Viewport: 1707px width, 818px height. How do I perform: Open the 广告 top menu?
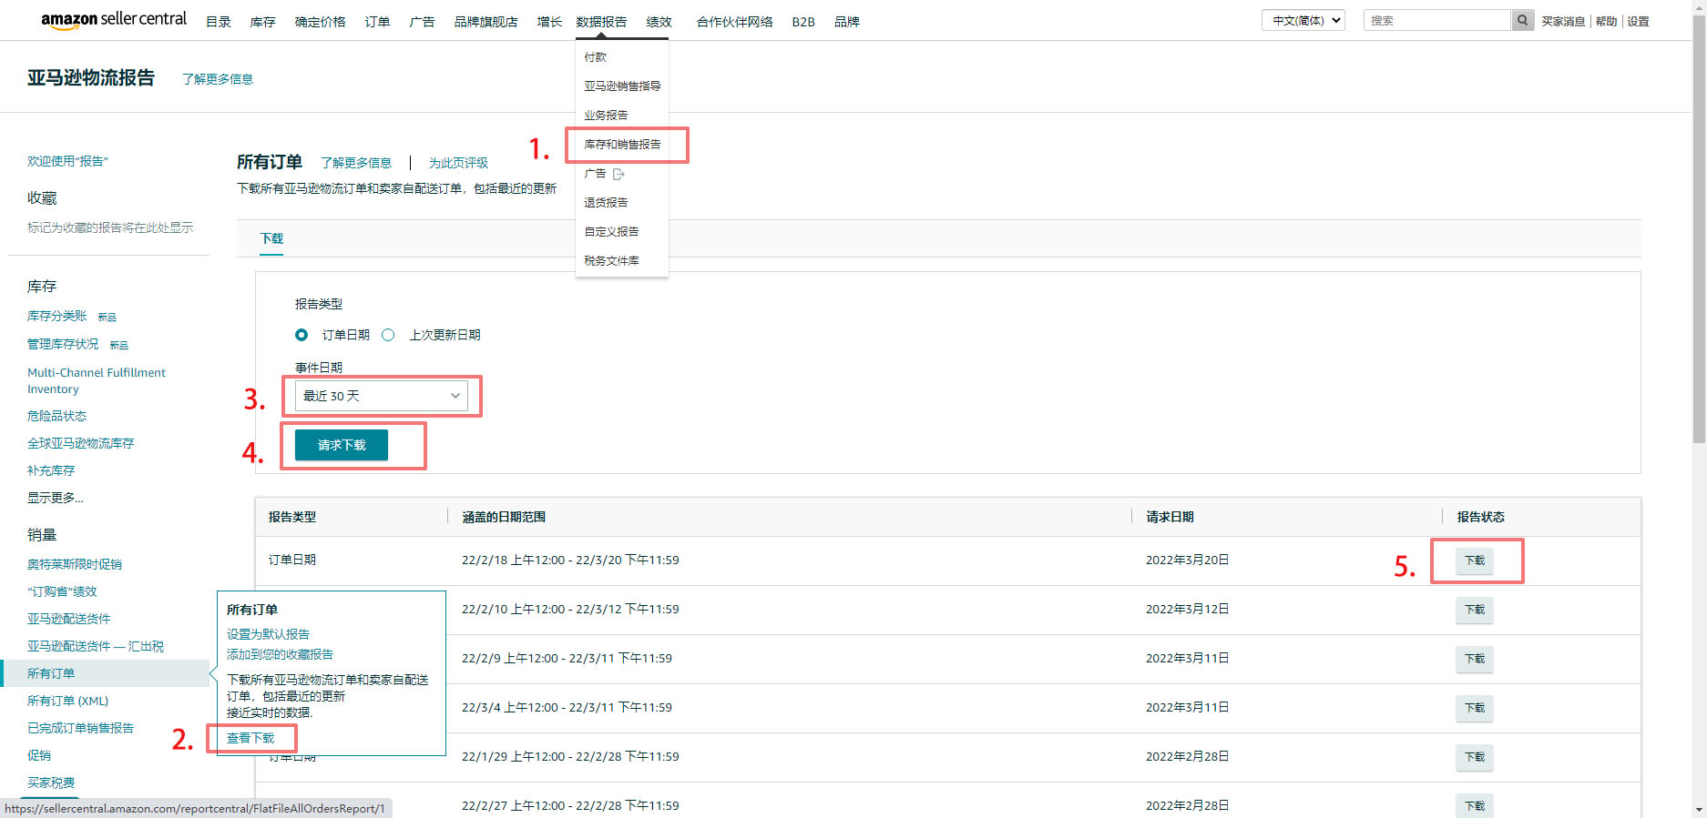(x=422, y=22)
